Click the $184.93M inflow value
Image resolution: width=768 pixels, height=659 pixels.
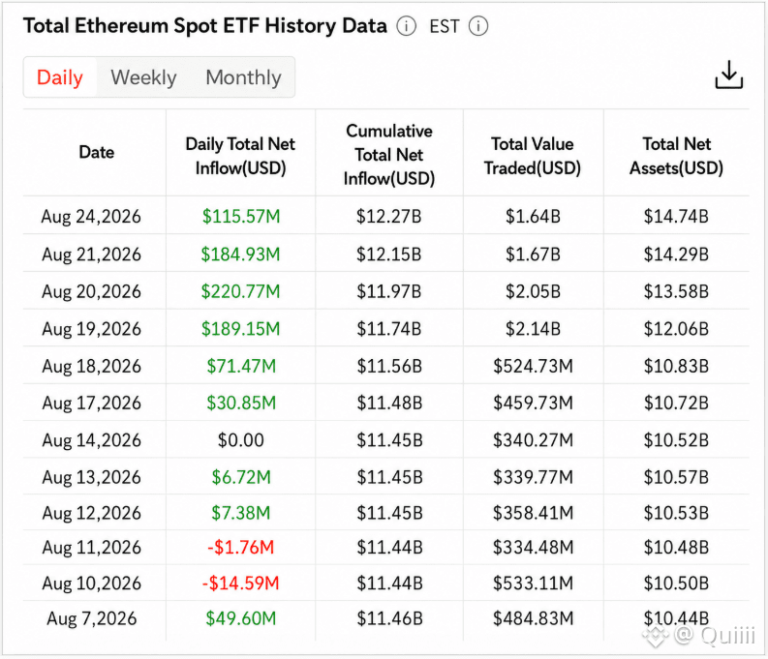[x=240, y=255]
